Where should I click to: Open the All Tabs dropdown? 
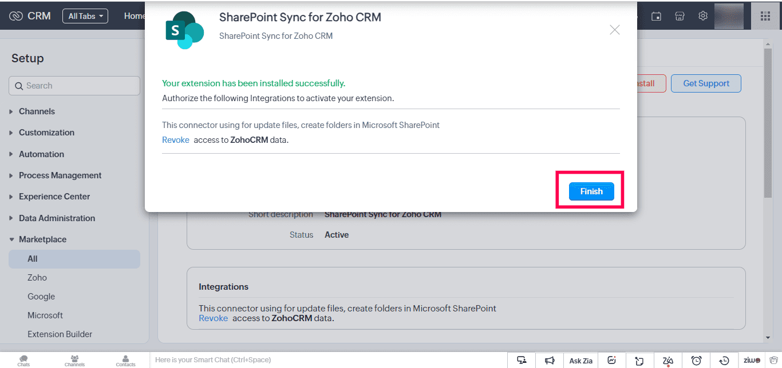[x=85, y=16]
